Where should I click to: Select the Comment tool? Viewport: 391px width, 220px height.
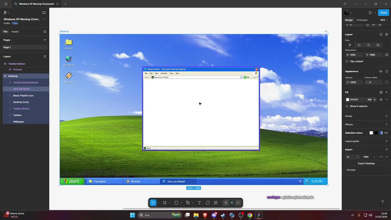point(208,203)
